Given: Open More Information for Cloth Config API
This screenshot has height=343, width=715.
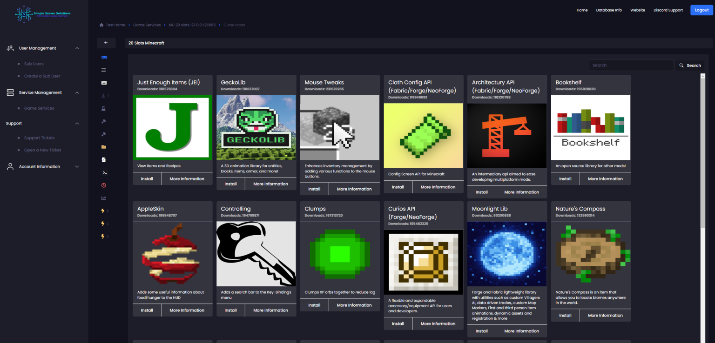Looking at the screenshot, I should [438, 187].
